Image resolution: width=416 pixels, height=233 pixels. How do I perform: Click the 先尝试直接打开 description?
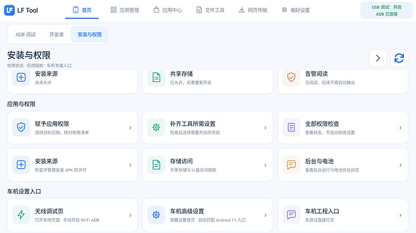(320, 220)
